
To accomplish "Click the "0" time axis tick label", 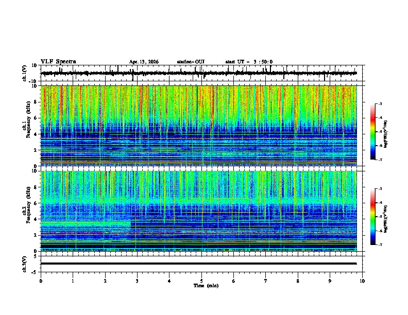I will tap(41, 281).
